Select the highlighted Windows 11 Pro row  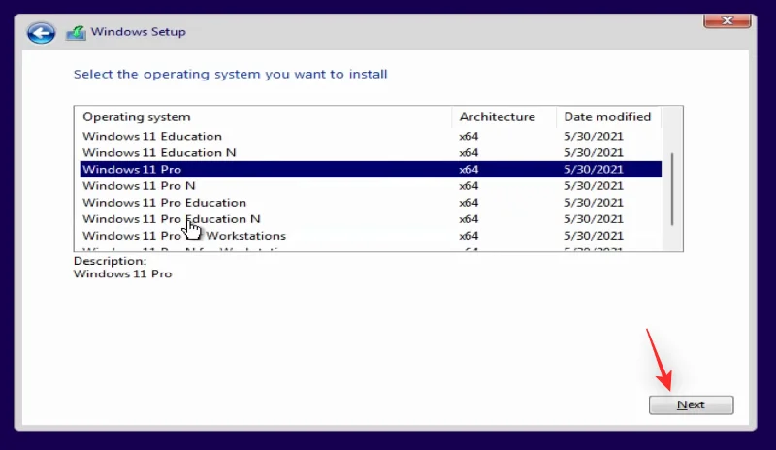click(371, 170)
